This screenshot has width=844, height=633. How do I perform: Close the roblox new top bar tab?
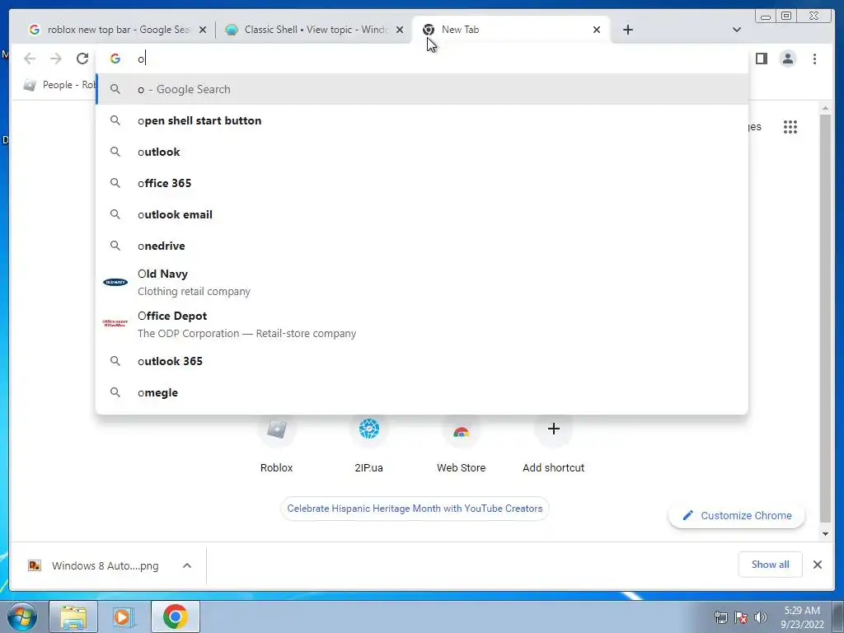[203, 30]
